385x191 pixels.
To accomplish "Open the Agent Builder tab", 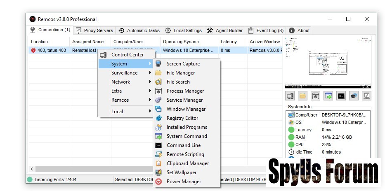I will (225, 30).
